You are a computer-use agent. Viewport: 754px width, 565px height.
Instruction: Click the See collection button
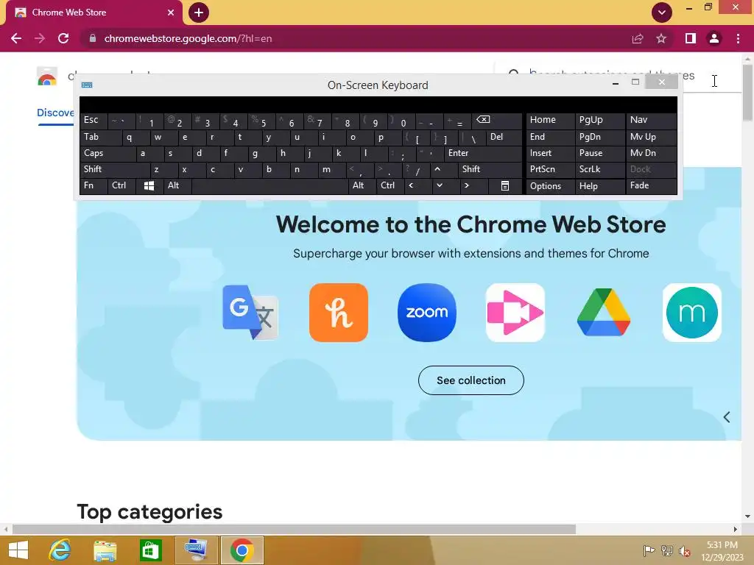coord(471,380)
